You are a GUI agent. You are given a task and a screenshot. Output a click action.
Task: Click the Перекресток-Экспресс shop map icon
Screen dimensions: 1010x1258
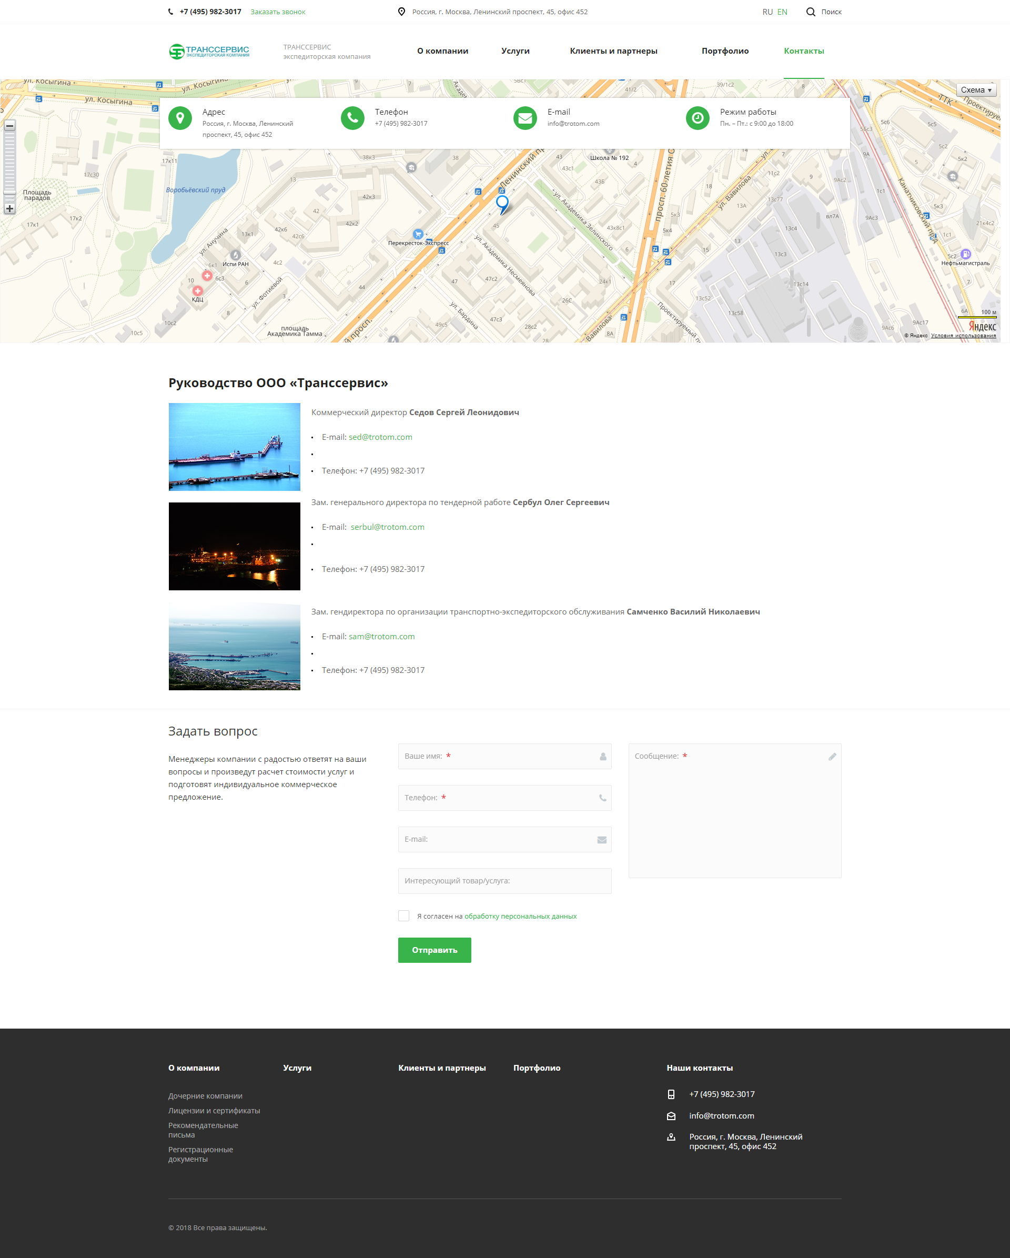pos(418,235)
